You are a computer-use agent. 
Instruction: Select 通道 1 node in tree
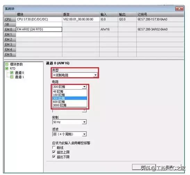(x=19, y=77)
